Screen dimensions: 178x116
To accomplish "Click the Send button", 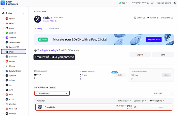I will pyautogui.click(x=163, y=55).
